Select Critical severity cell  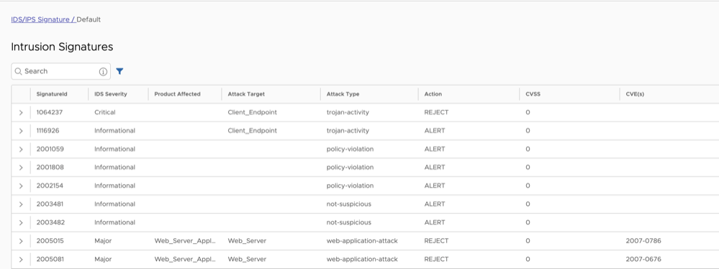[105, 112]
